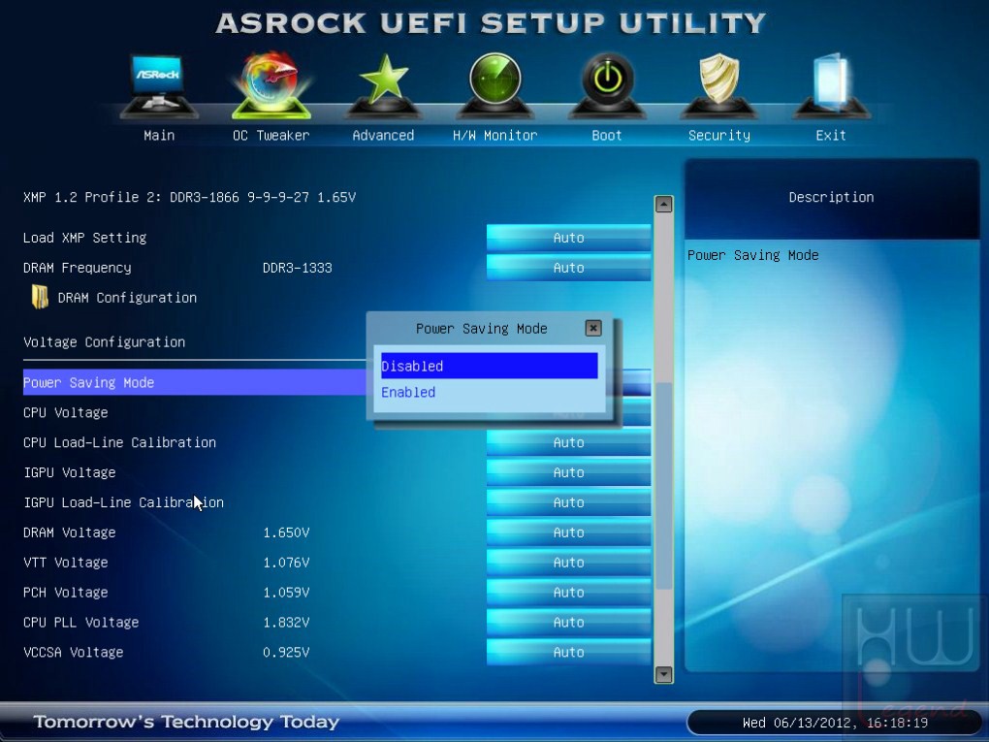Image resolution: width=989 pixels, height=742 pixels.
Task: Open VCCSA Voltage Auto dropdown
Action: 568,653
